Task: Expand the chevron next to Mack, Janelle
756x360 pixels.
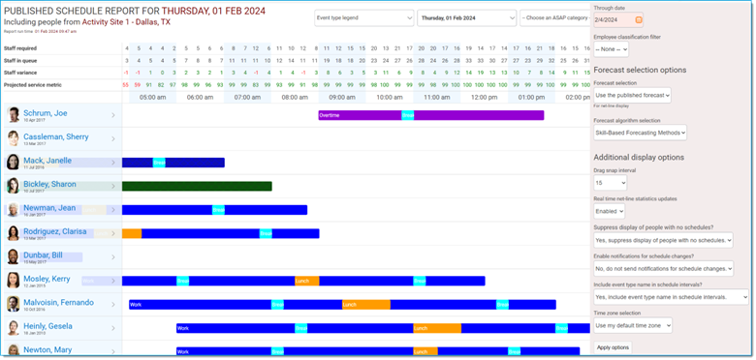Action: point(113,163)
